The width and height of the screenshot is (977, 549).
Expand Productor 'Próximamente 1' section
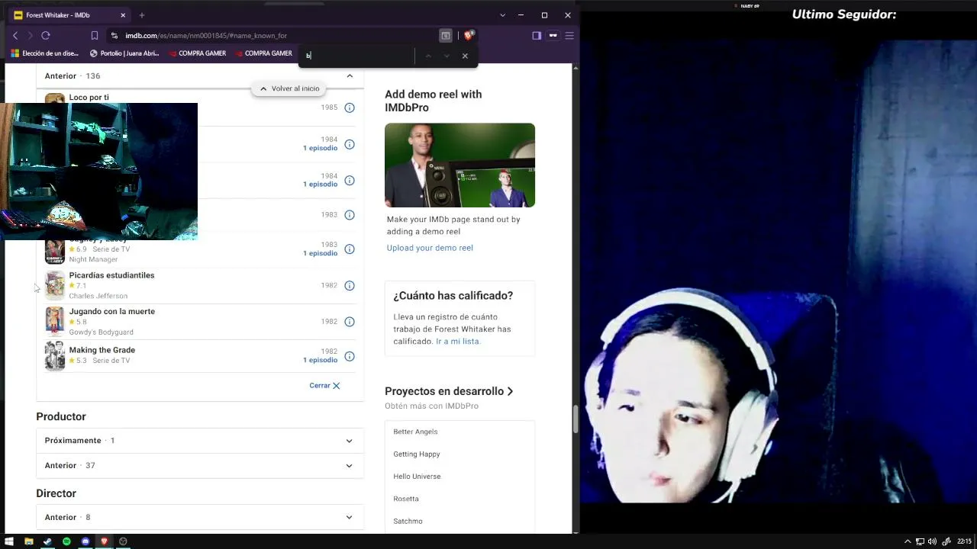[x=200, y=441]
